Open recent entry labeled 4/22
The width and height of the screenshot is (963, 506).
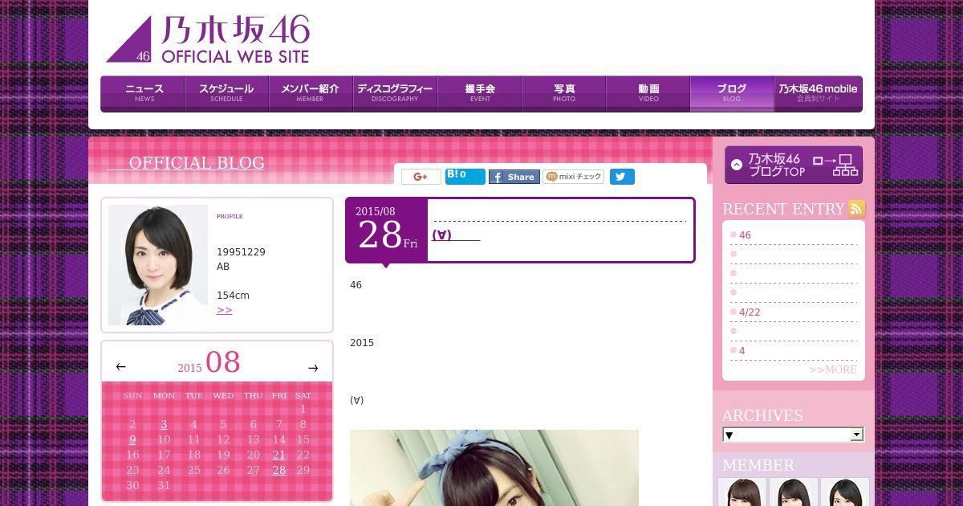point(750,312)
